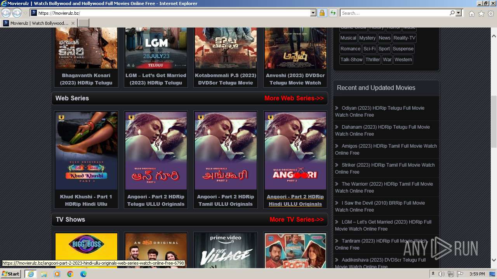
Task: Click the page scrollbar down arrow
Action: click(x=494, y=260)
